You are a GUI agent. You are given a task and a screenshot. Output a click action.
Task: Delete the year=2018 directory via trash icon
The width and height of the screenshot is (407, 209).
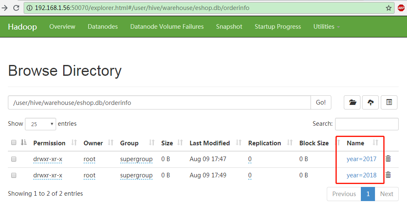click(388, 175)
